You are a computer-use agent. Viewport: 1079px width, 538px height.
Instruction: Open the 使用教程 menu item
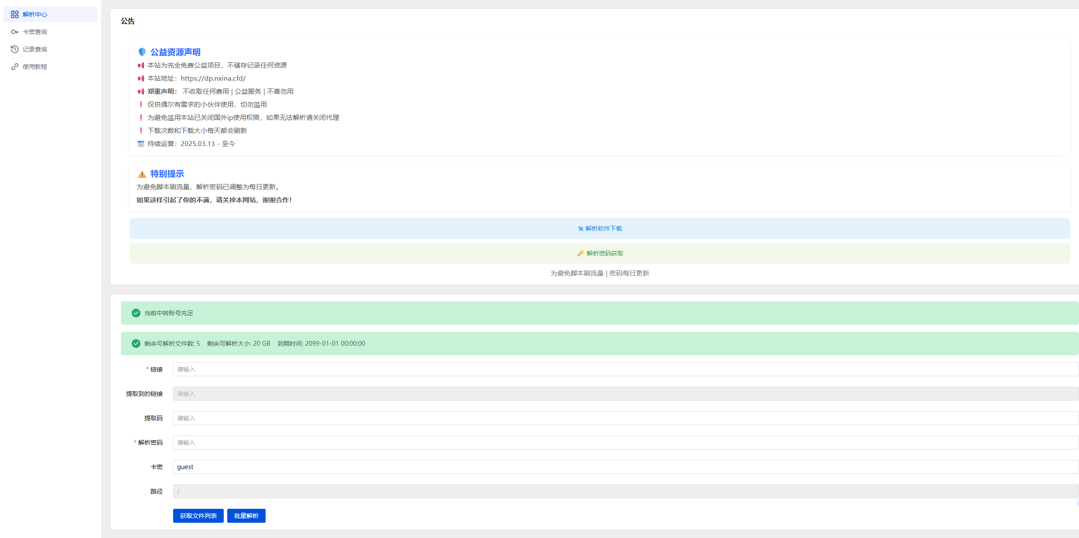[x=35, y=67]
